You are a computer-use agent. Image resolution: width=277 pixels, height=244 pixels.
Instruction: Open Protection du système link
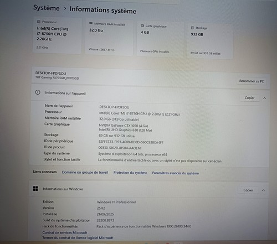130,173
